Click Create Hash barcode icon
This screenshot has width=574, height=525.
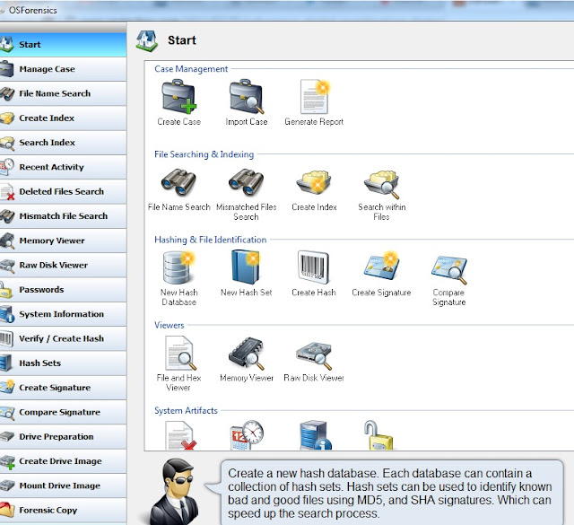(314, 267)
